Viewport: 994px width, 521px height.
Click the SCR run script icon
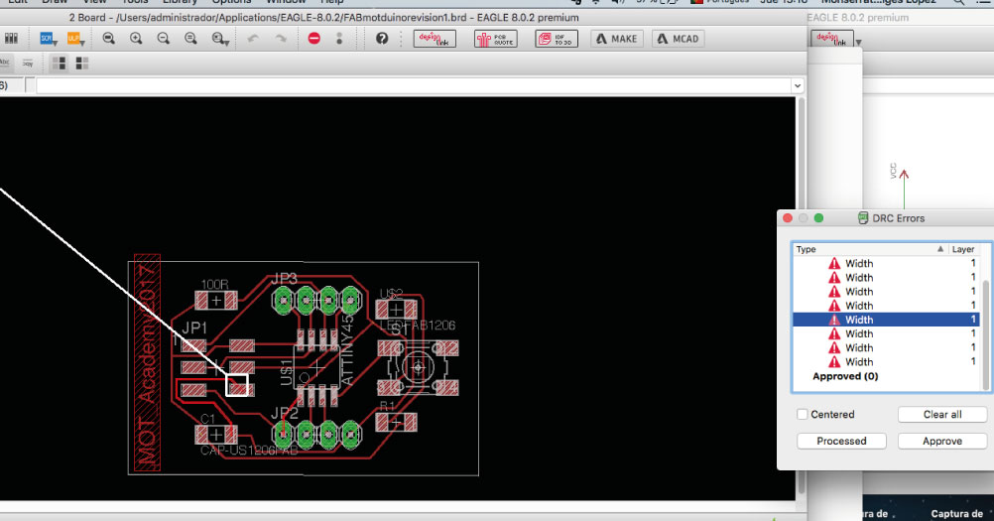(x=47, y=39)
